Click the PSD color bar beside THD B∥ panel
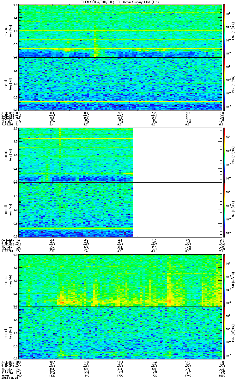The image size is (237, 380). pos(224,209)
